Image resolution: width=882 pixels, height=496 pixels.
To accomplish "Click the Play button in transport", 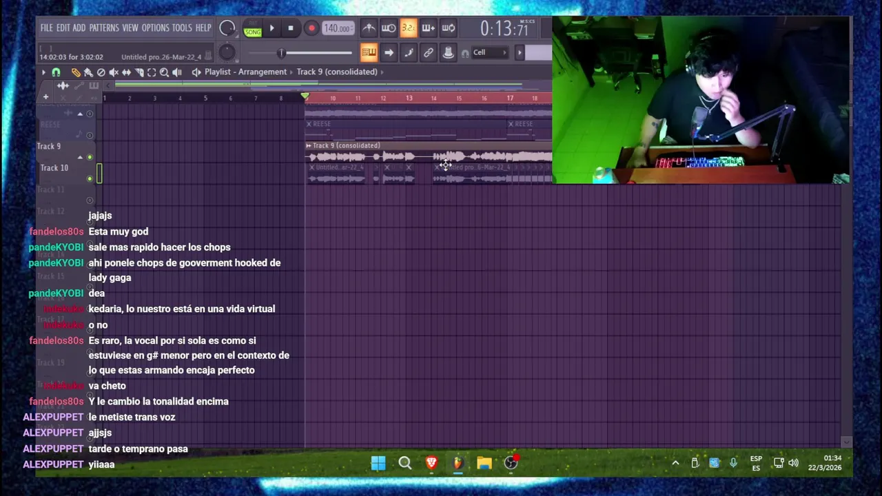I will (271, 28).
